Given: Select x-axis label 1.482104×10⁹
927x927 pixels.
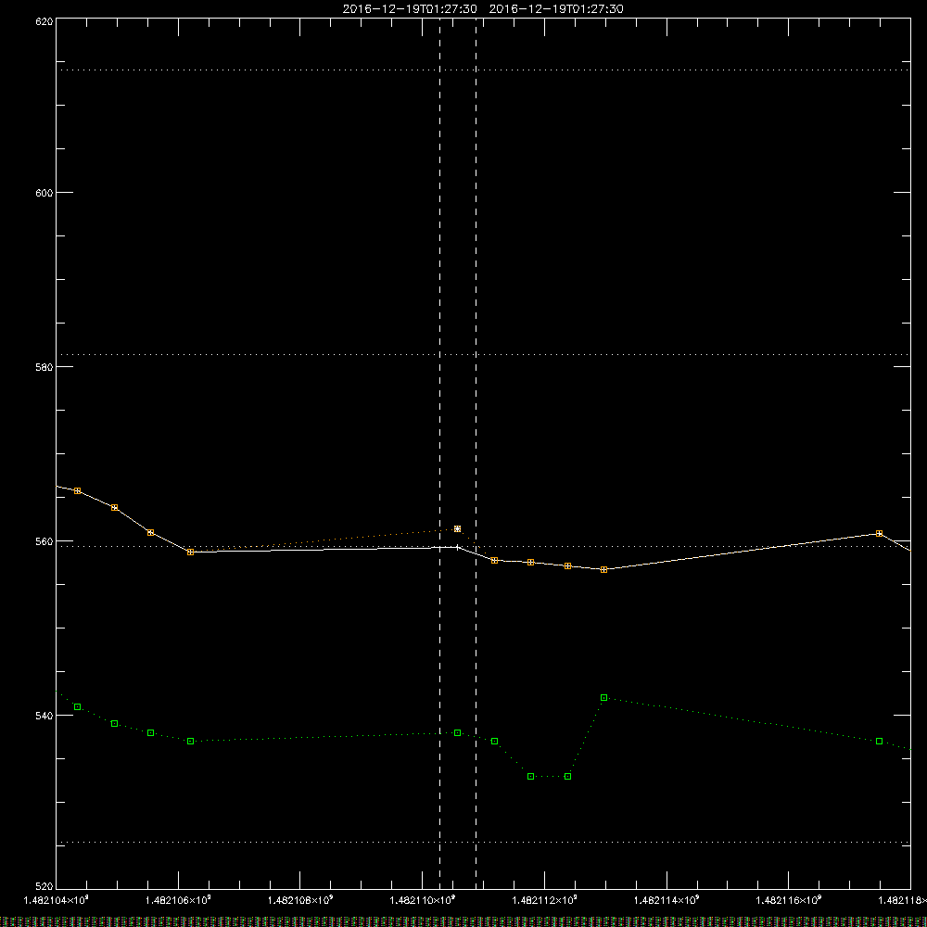Looking at the screenshot, I should pyautogui.click(x=57, y=900).
